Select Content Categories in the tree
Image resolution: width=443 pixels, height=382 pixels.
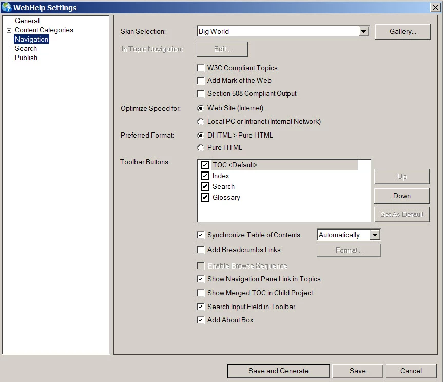[x=44, y=30]
